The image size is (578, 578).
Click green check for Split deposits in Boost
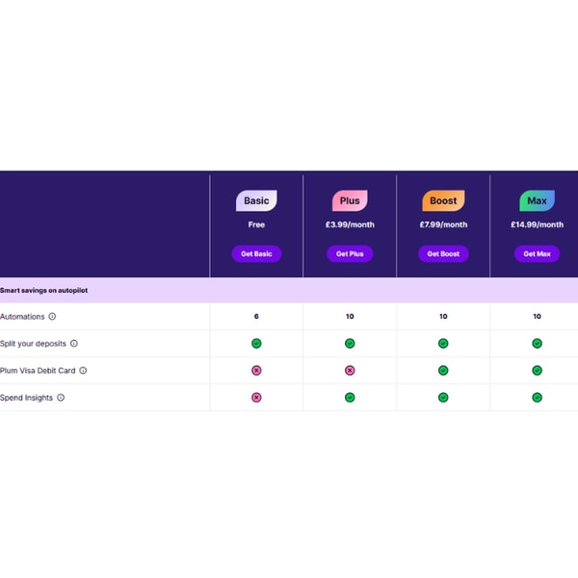[x=443, y=343]
